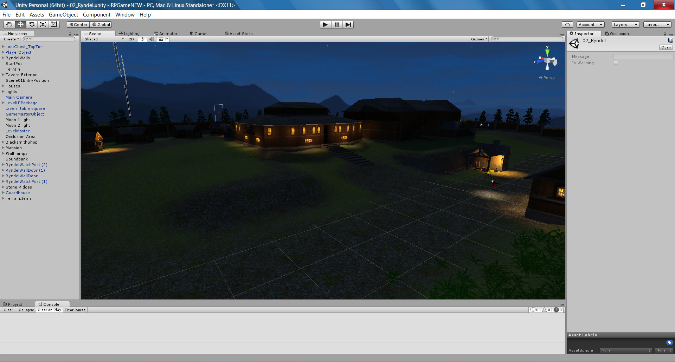Check the Is Warning checkbox
Viewport: 675px width, 362px height.
coord(616,63)
